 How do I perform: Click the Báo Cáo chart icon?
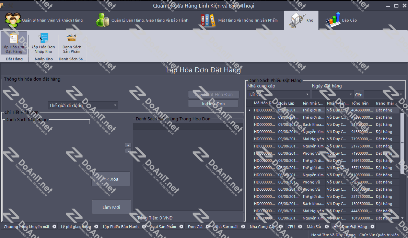(x=333, y=20)
